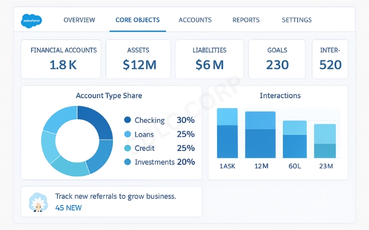This screenshot has height=230, width=369.
Task: View the Goals 230 metric card
Action: [x=277, y=59]
